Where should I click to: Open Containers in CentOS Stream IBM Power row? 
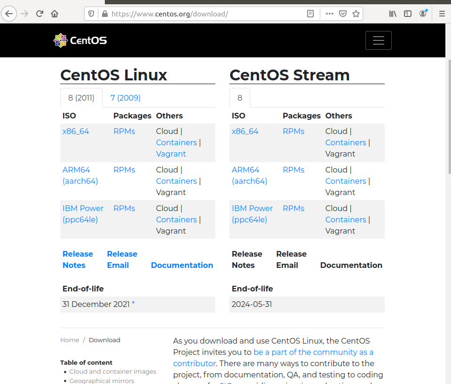(346, 219)
